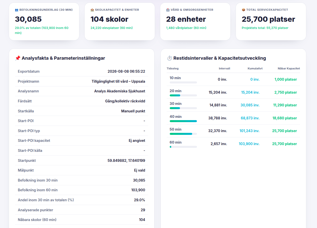Click the stopwatch icon beside Restidsintervaller heading
The width and height of the screenshot is (317, 228).
pos(169,58)
